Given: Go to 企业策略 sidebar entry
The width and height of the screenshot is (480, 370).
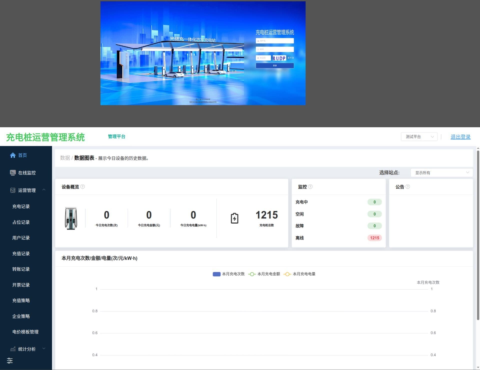Looking at the screenshot, I should pos(21,316).
